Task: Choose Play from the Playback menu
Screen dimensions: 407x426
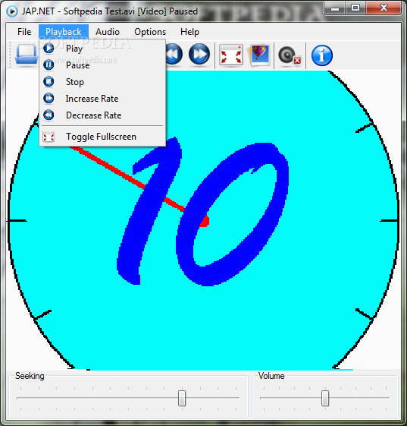Action: point(102,49)
